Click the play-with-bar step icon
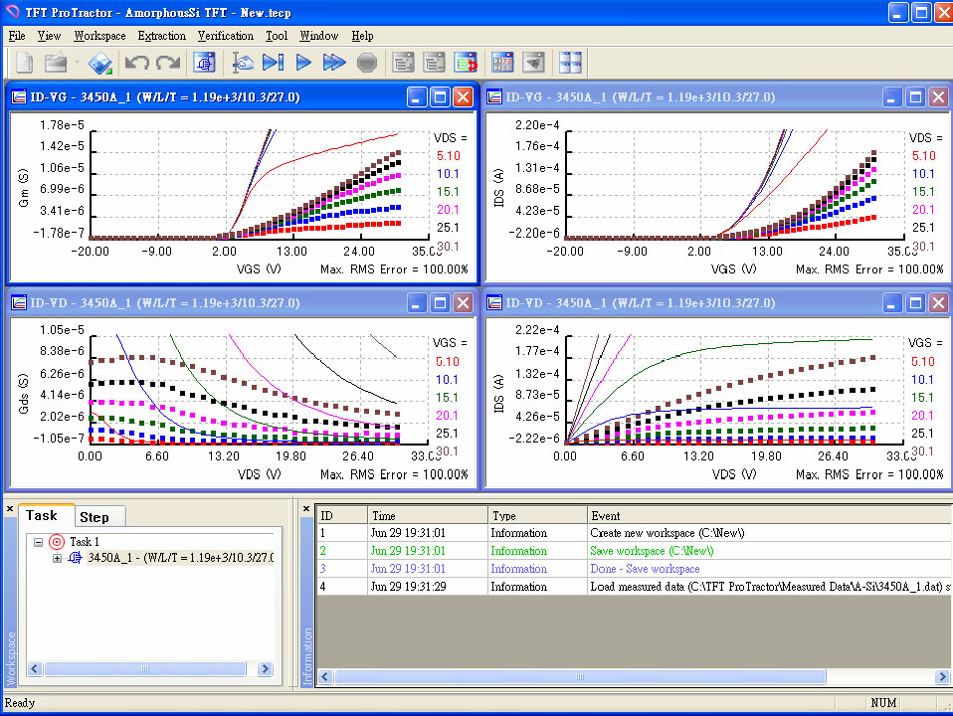 tap(274, 63)
